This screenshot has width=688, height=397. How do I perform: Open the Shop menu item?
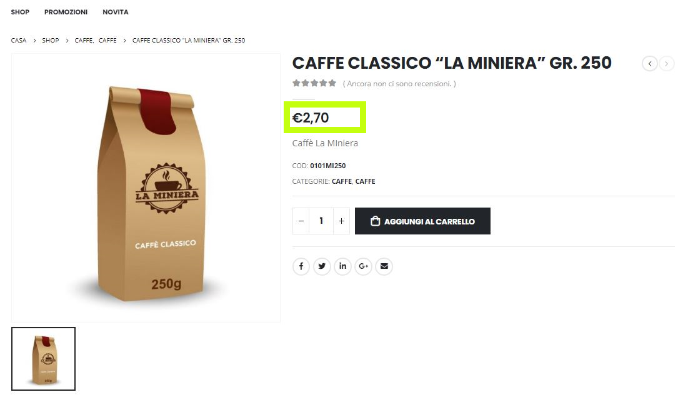[x=20, y=12]
